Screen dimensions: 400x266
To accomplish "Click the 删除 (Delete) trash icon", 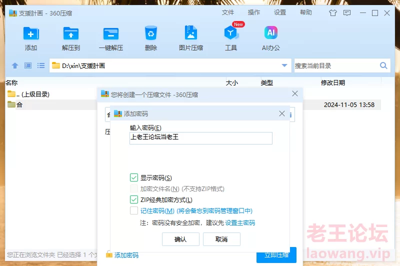I will [151, 33].
